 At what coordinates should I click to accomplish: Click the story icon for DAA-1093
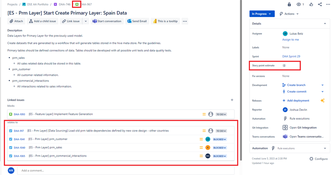(11, 114)
